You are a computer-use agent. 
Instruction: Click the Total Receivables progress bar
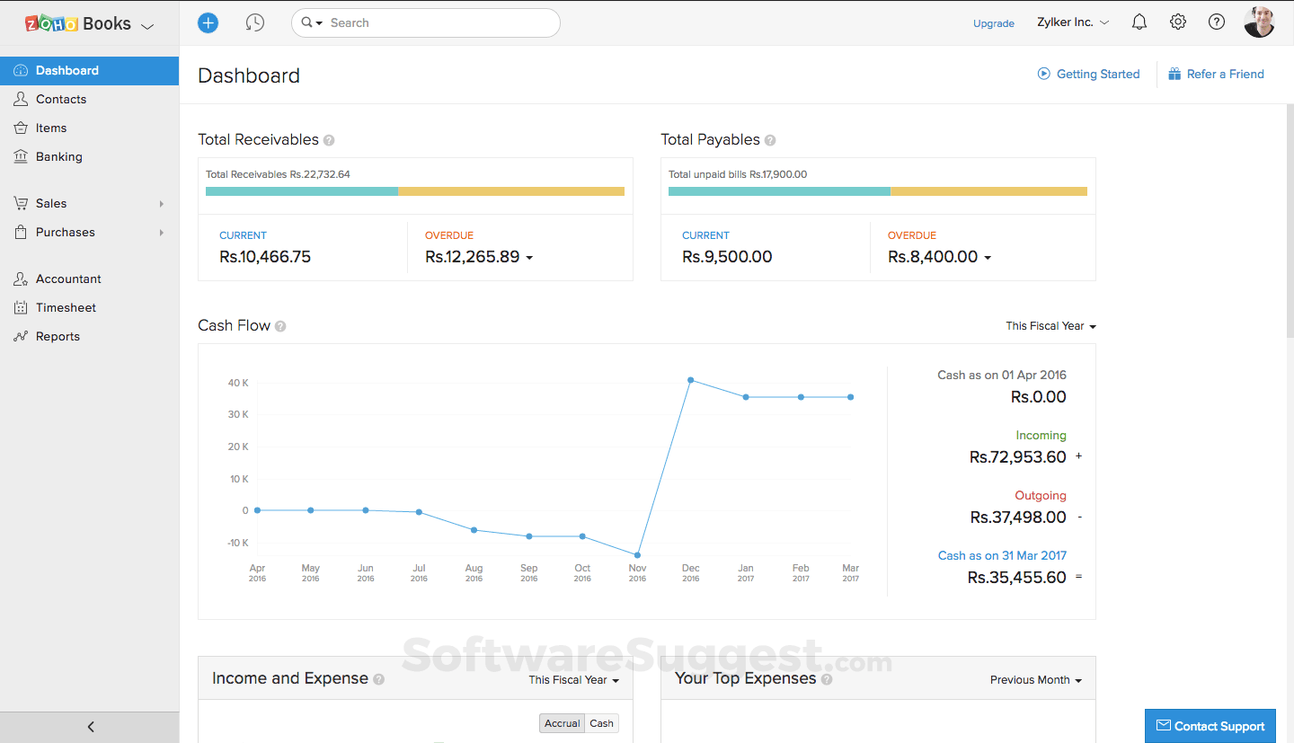coord(415,191)
